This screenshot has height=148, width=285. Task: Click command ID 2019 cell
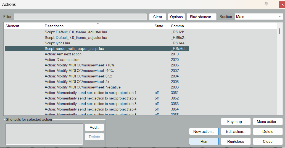click(x=175, y=54)
